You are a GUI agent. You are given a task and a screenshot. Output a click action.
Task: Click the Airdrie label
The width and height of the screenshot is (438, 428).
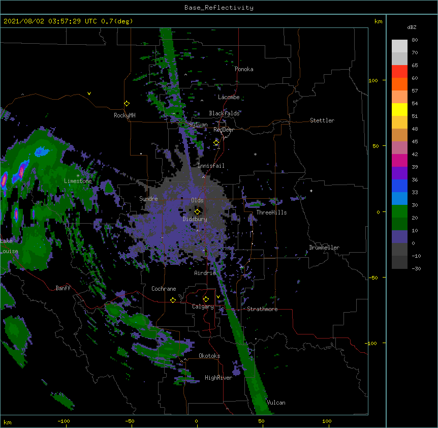[x=205, y=273]
